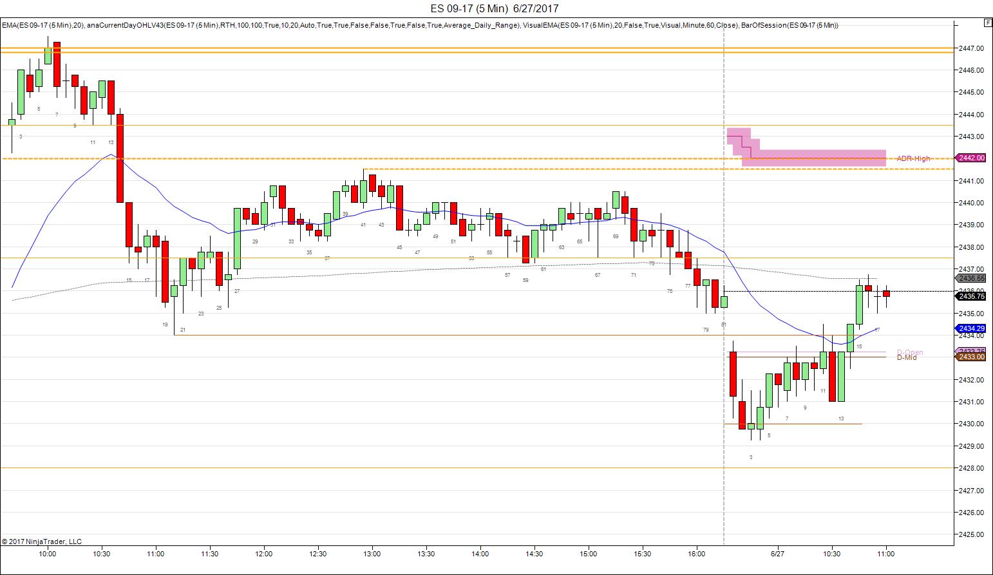Click the 11:30 time axis label

click(x=209, y=554)
